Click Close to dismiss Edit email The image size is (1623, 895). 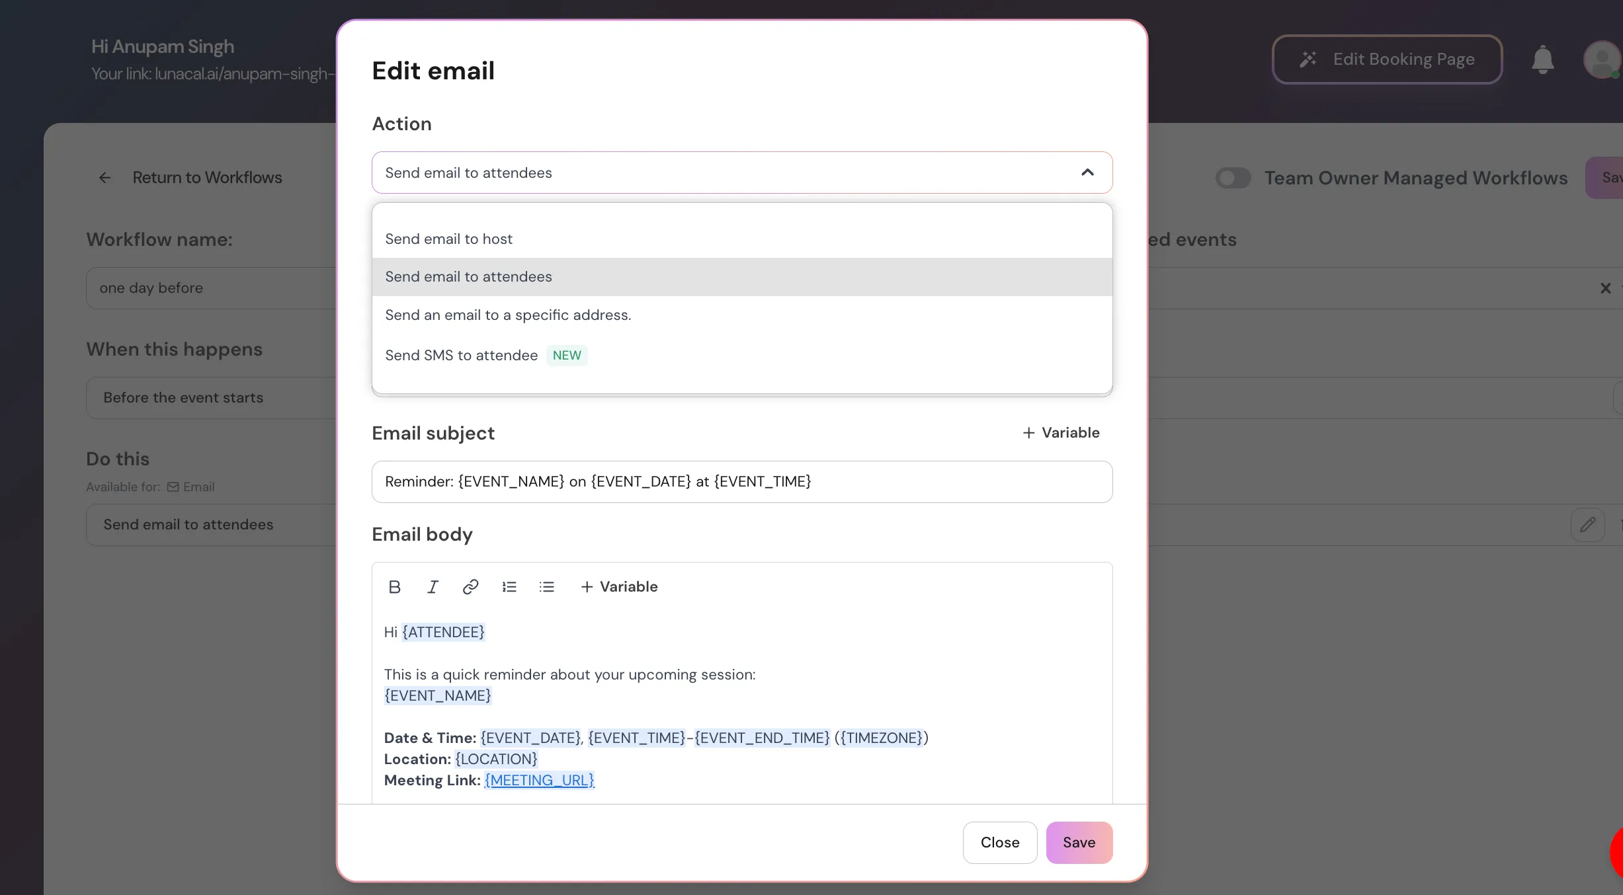(x=999, y=843)
